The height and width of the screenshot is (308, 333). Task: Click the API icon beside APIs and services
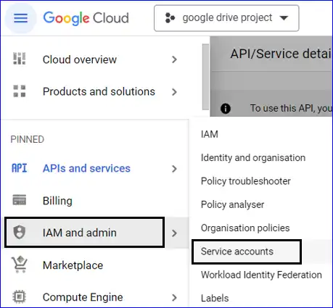coord(19,168)
